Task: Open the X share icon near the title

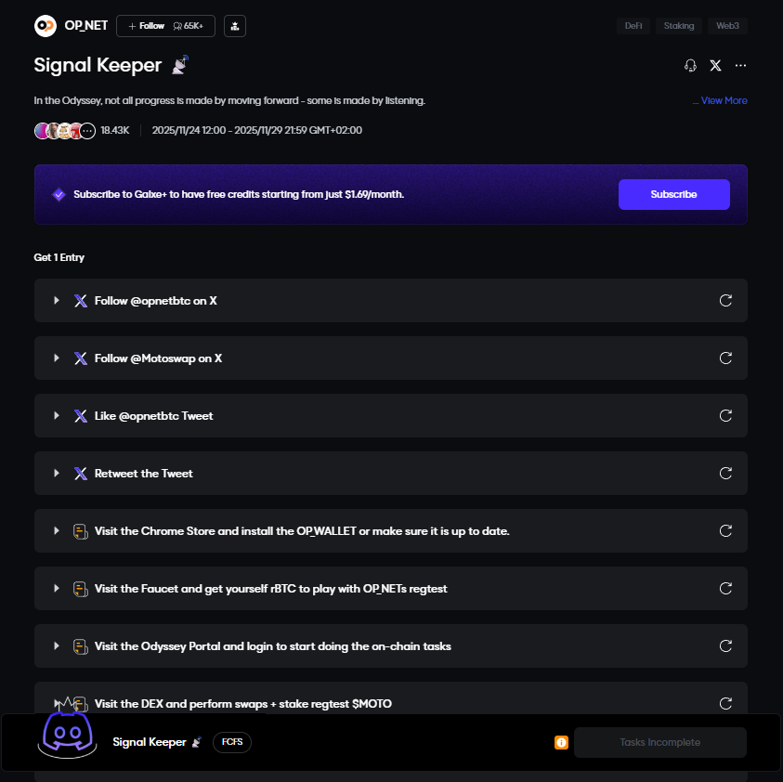Action: tap(715, 66)
